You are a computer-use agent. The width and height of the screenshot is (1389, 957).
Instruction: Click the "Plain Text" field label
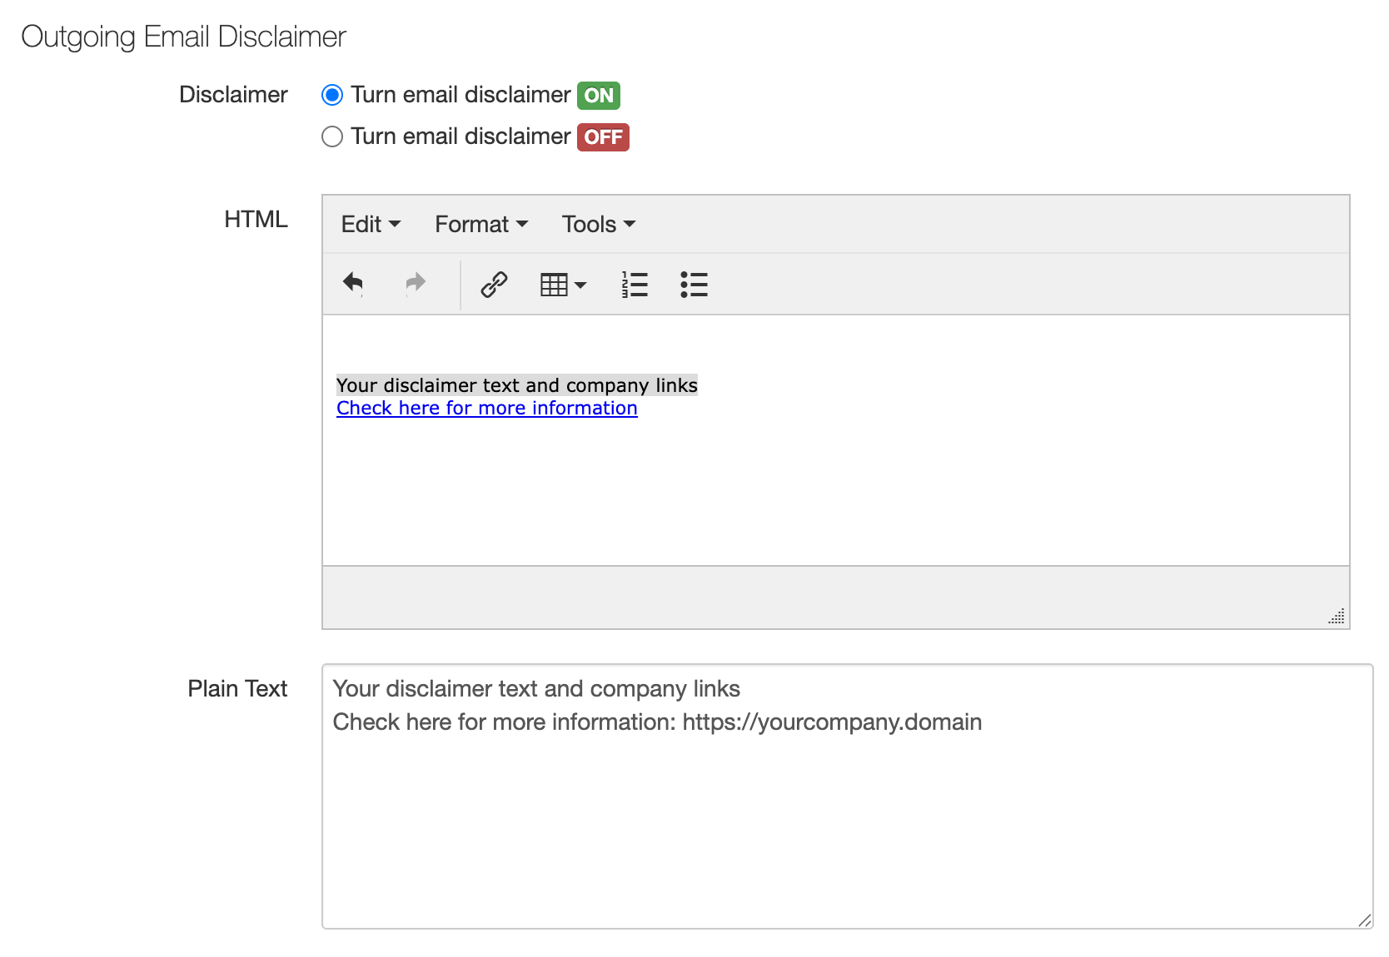(x=237, y=689)
